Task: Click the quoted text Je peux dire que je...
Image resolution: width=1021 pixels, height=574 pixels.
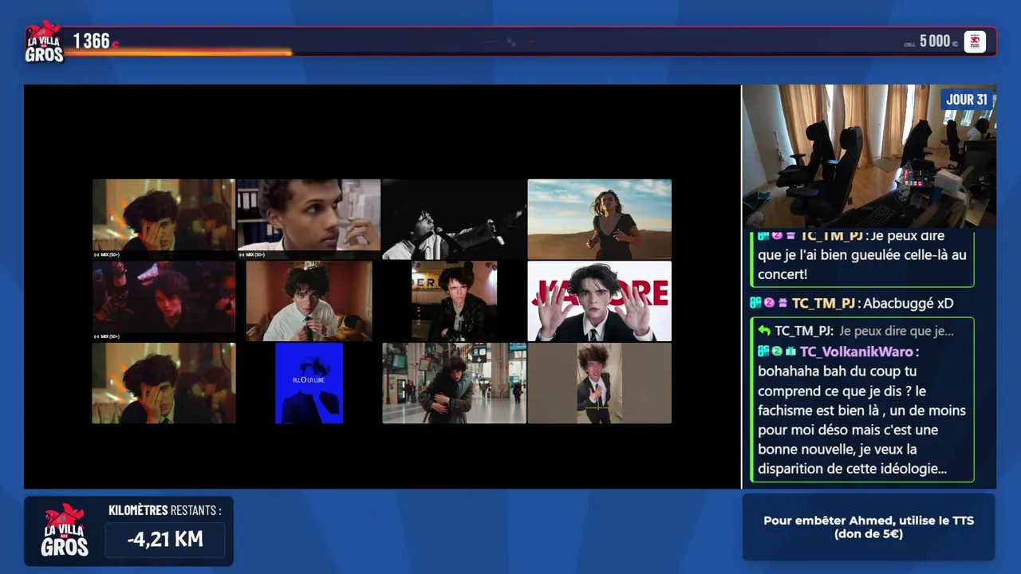Action: pos(897,331)
